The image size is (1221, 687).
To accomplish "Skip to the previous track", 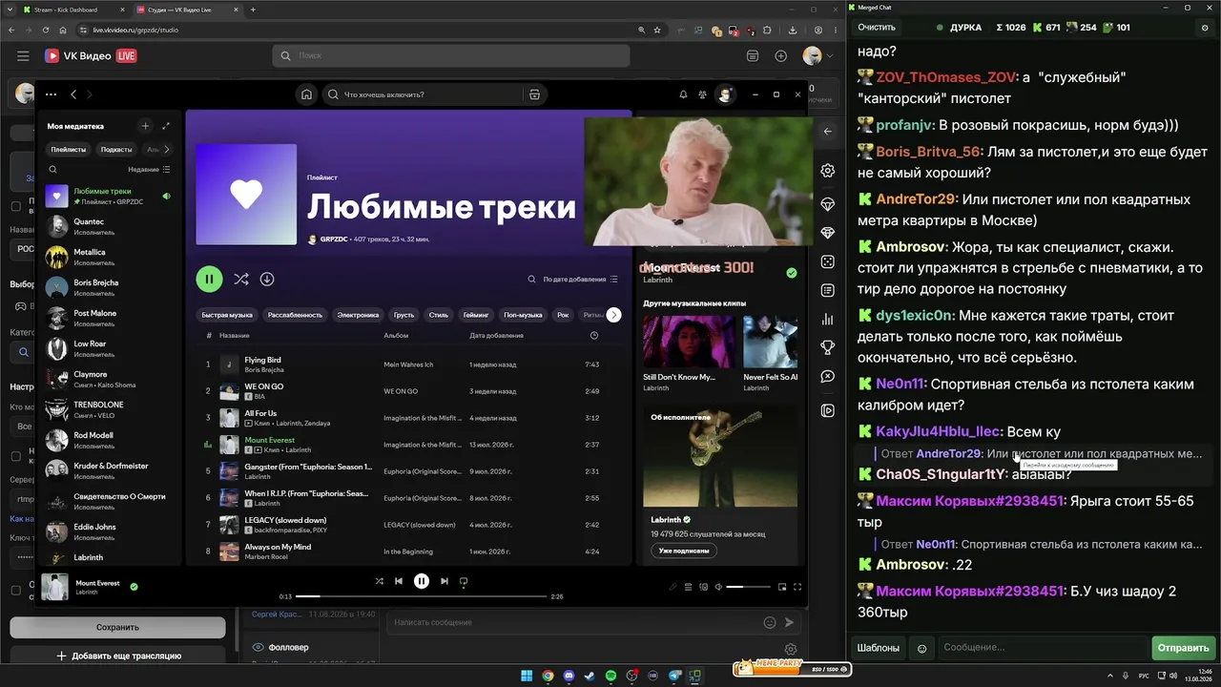I will coord(399,581).
